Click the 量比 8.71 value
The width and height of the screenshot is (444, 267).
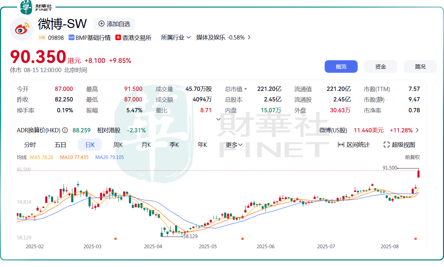click(206, 110)
